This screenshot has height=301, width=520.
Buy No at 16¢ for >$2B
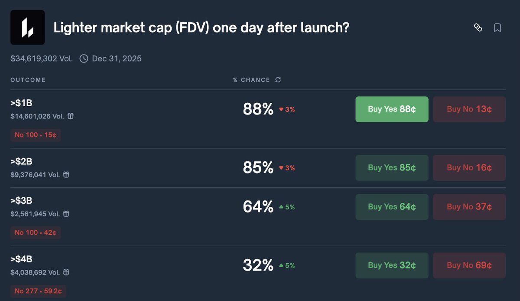tap(469, 168)
